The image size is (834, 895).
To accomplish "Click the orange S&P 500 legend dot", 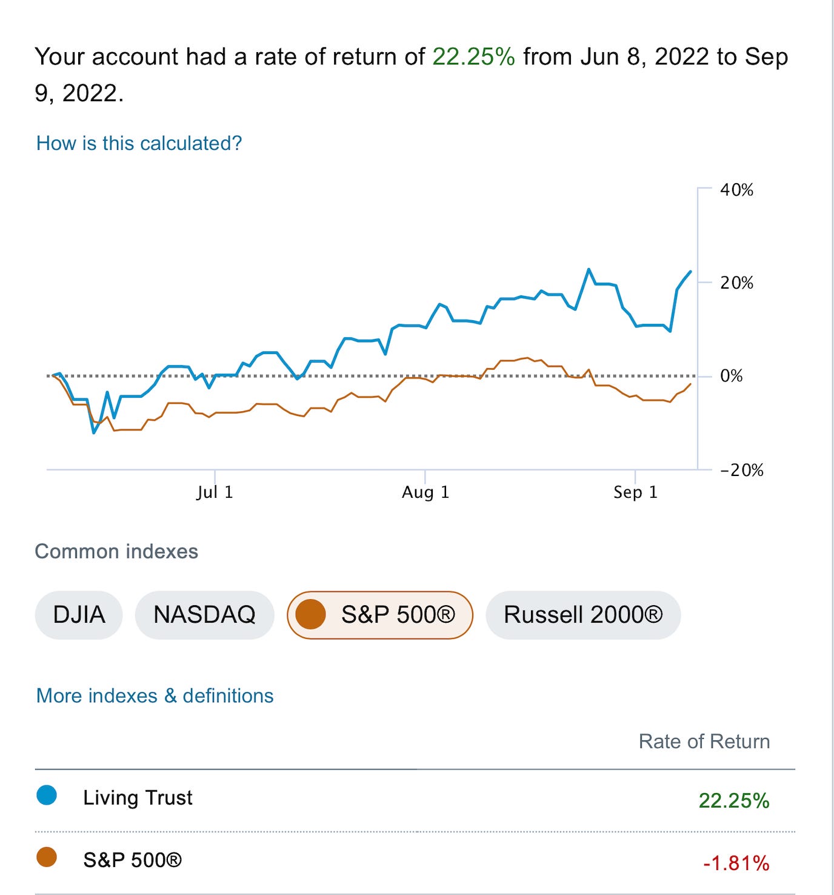I will [x=47, y=857].
